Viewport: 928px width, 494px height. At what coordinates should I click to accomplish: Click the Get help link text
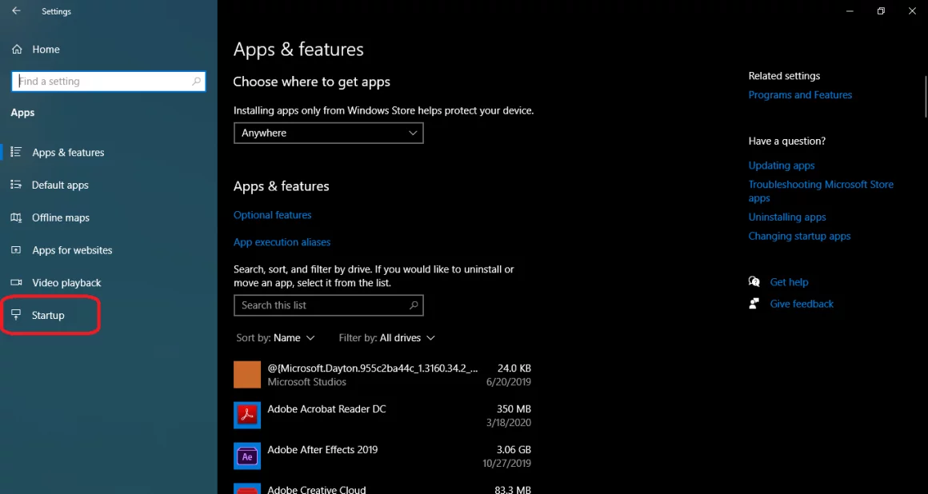coord(789,282)
